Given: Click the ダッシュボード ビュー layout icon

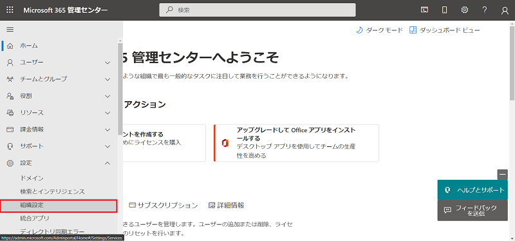Looking at the screenshot, I should (413, 30).
